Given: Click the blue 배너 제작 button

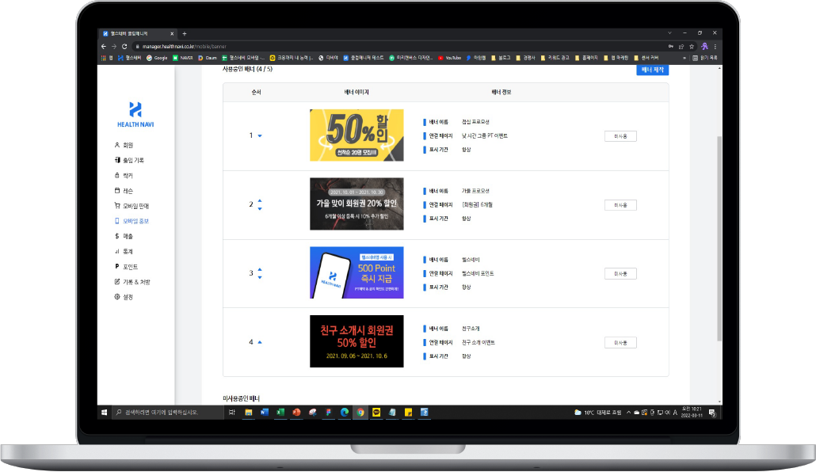Looking at the screenshot, I should pyautogui.click(x=653, y=70).
